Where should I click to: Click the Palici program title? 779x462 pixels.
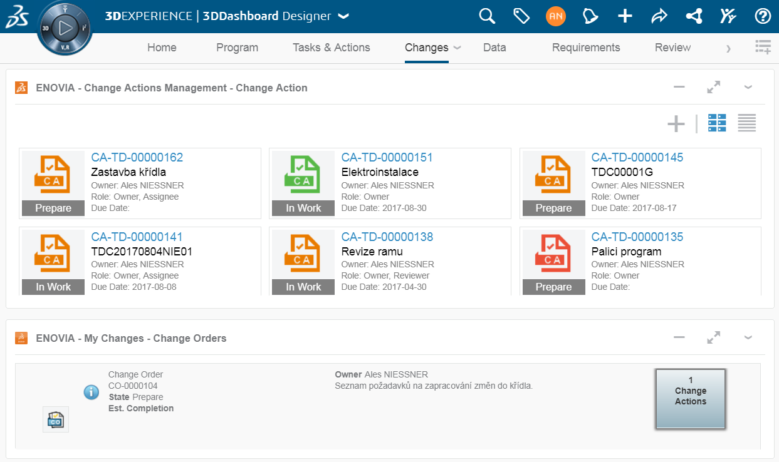tap(627, 252)
